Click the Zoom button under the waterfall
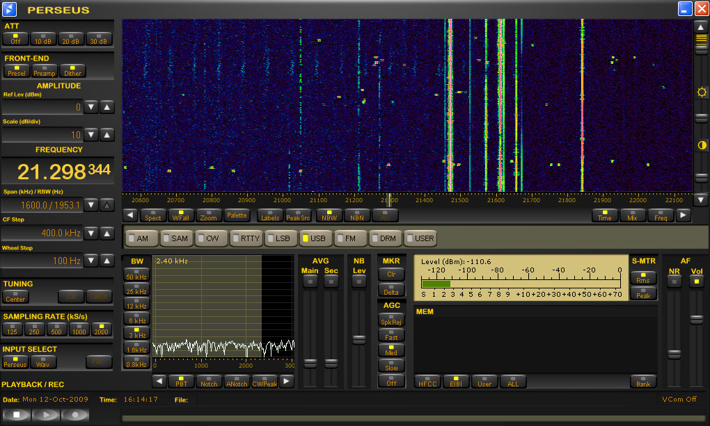710x426 pixels. click(208, 215)
